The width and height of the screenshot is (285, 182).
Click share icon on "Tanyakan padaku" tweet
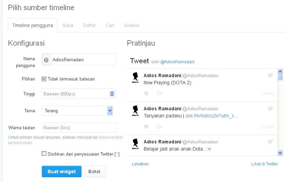point(160,127)
